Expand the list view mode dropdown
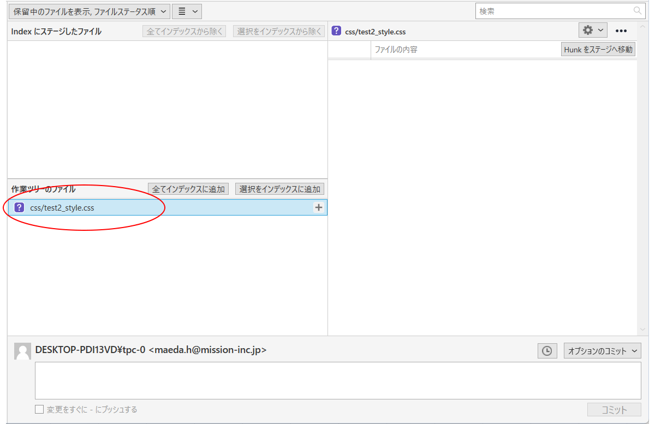The image size is (655, 424). [187, 11]
